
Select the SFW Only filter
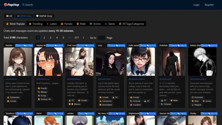[x=24, y=16]
